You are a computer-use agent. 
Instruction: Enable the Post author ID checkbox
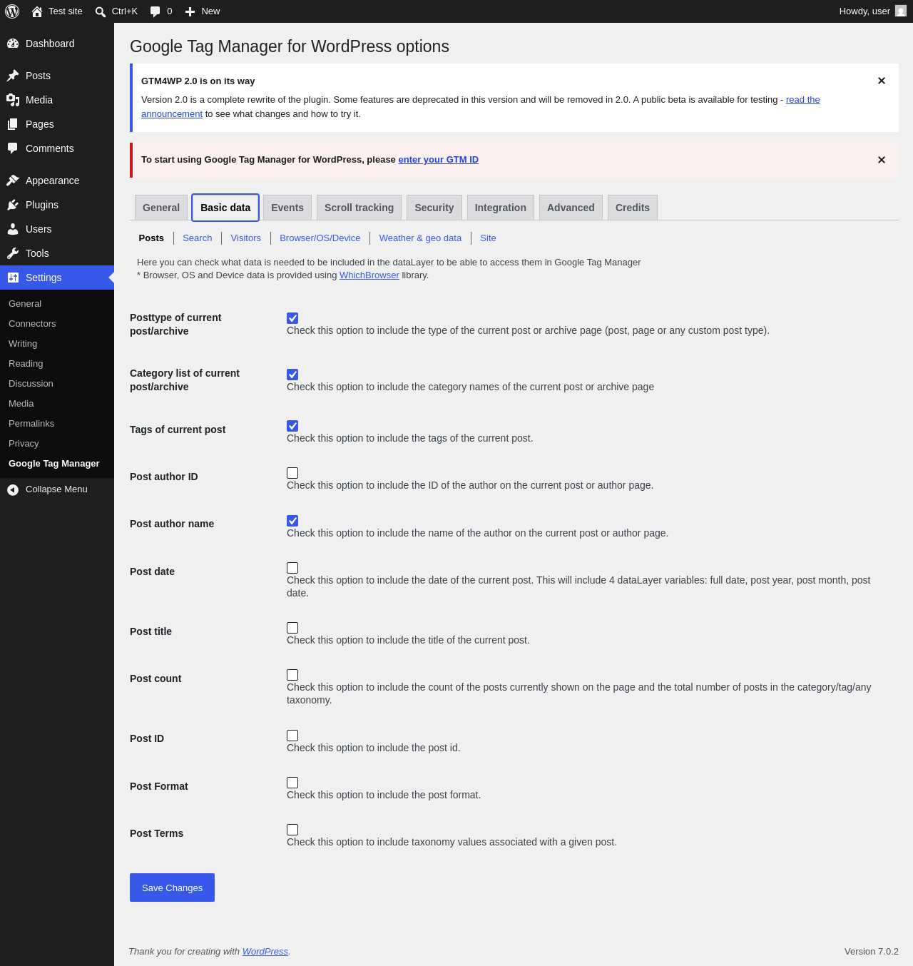point(292,473)
